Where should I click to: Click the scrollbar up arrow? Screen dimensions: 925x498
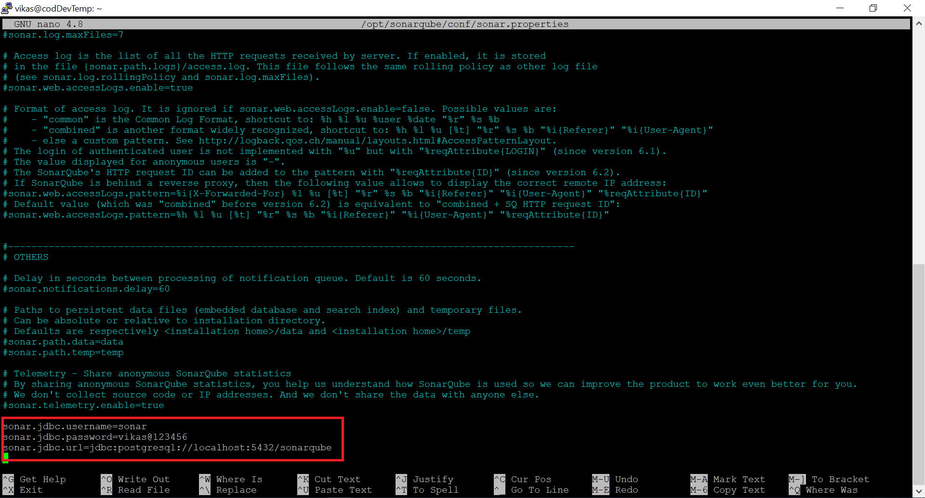[919, 23]
